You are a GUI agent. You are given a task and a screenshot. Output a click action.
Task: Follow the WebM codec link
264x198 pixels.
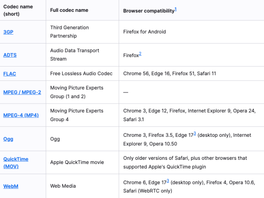(x=11, y=186)
